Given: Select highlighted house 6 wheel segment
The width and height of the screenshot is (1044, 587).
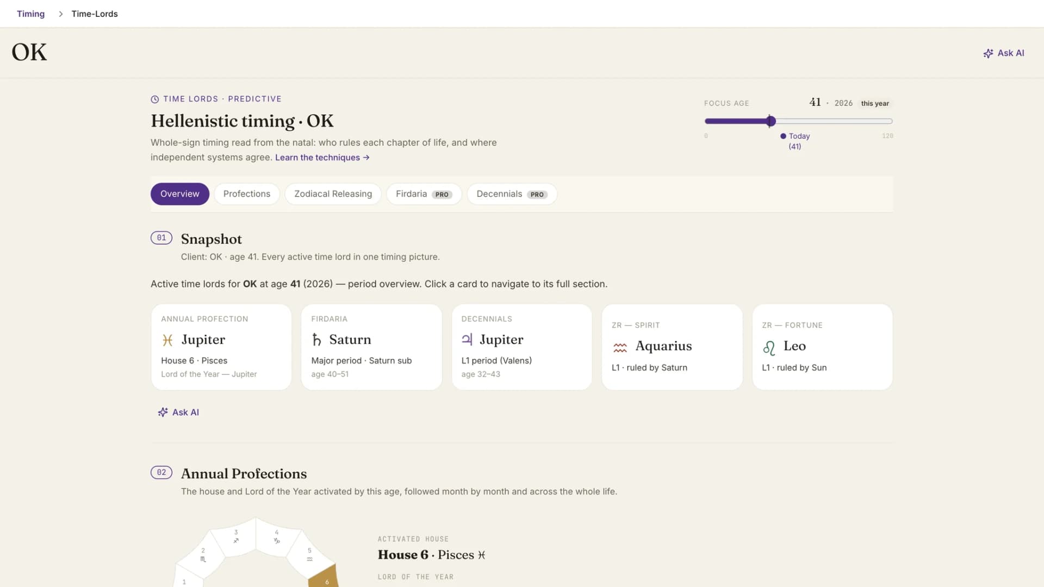Looking at the screenshot, I should [324, 578].
